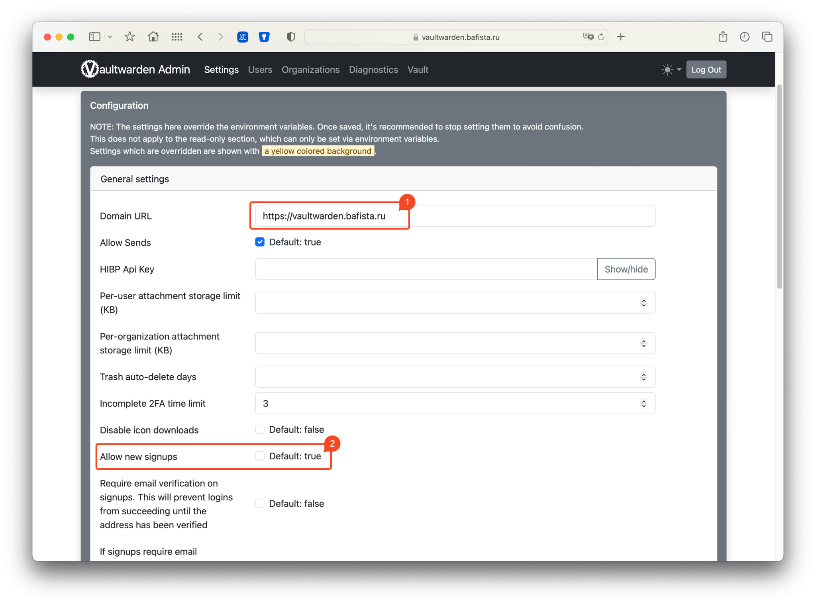Click the translate page icon in address bar
The width and height of the screenshot is (816, 604).
pos(588,37)
